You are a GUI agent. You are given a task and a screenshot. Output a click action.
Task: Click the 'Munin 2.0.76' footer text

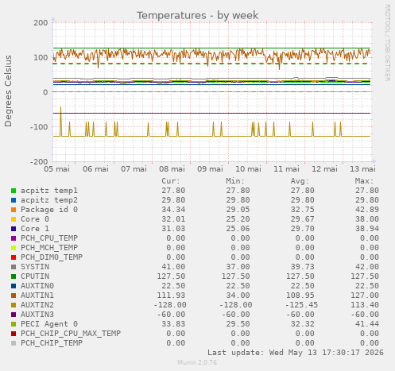pos(197,362)
